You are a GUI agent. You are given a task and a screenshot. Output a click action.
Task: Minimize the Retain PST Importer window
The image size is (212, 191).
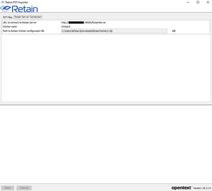click(x=188, y=2)
